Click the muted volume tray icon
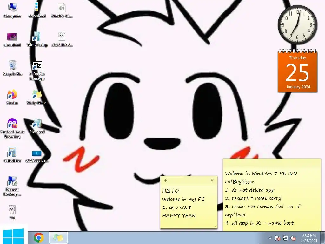This screenshot has width=325, height=244. pyautogui.click(x=293, y=238)
